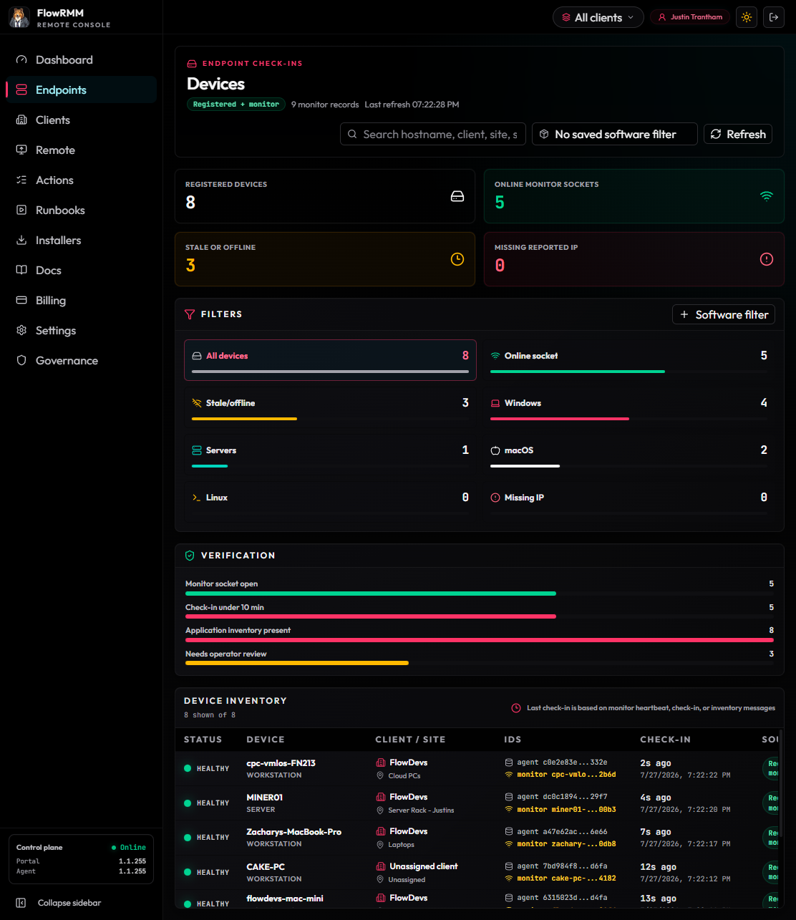Screen dimensions: 796x920
Task: Click the Stale or Offline clock icon
Action: (x=457, y=259)
